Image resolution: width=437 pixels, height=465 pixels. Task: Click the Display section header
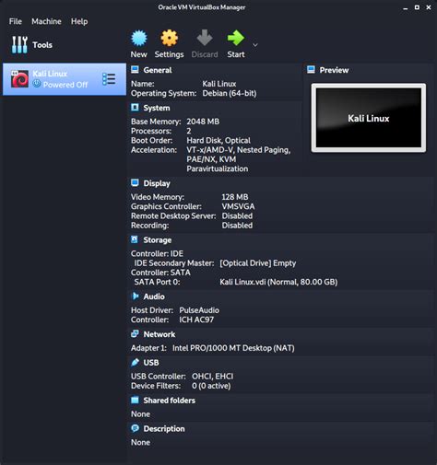pyautogui.click(x=157, y=183)
